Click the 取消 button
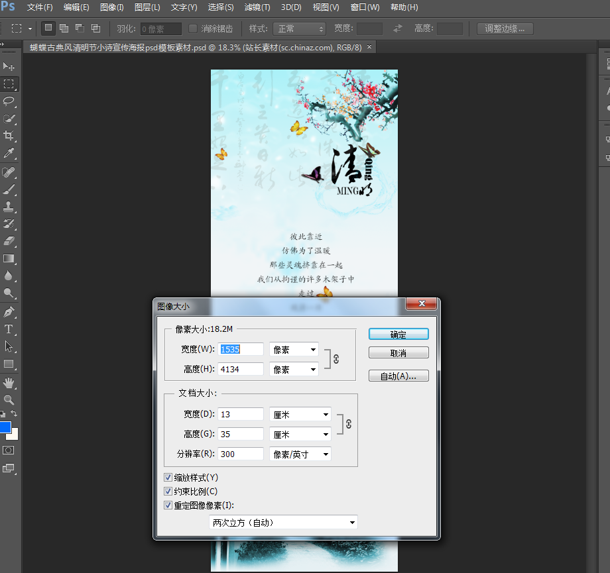Image resolution: width=610 pixels, height=573 pixels. tap(398, 353)
